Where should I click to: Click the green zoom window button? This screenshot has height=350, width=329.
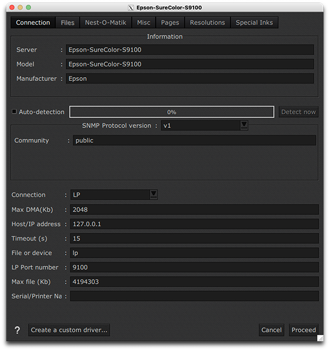[29, 7]
